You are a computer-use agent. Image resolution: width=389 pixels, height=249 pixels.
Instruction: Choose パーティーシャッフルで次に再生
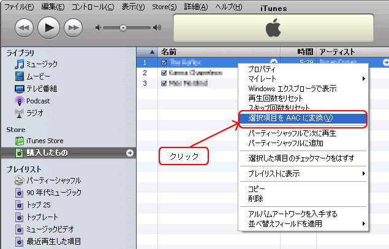coord(303,133)
